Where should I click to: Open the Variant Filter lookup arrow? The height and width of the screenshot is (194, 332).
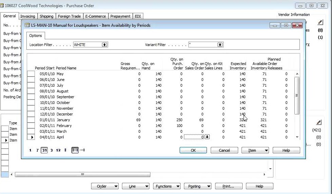tap(220, 45)
